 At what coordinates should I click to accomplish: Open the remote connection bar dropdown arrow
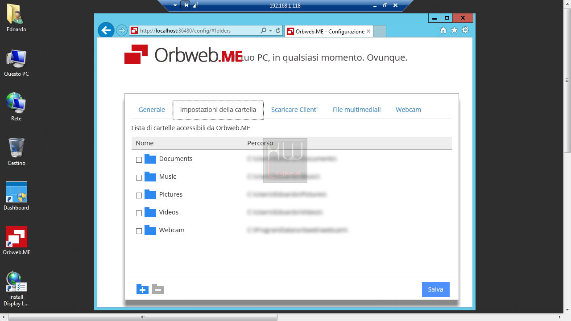(x=175, y=5)
